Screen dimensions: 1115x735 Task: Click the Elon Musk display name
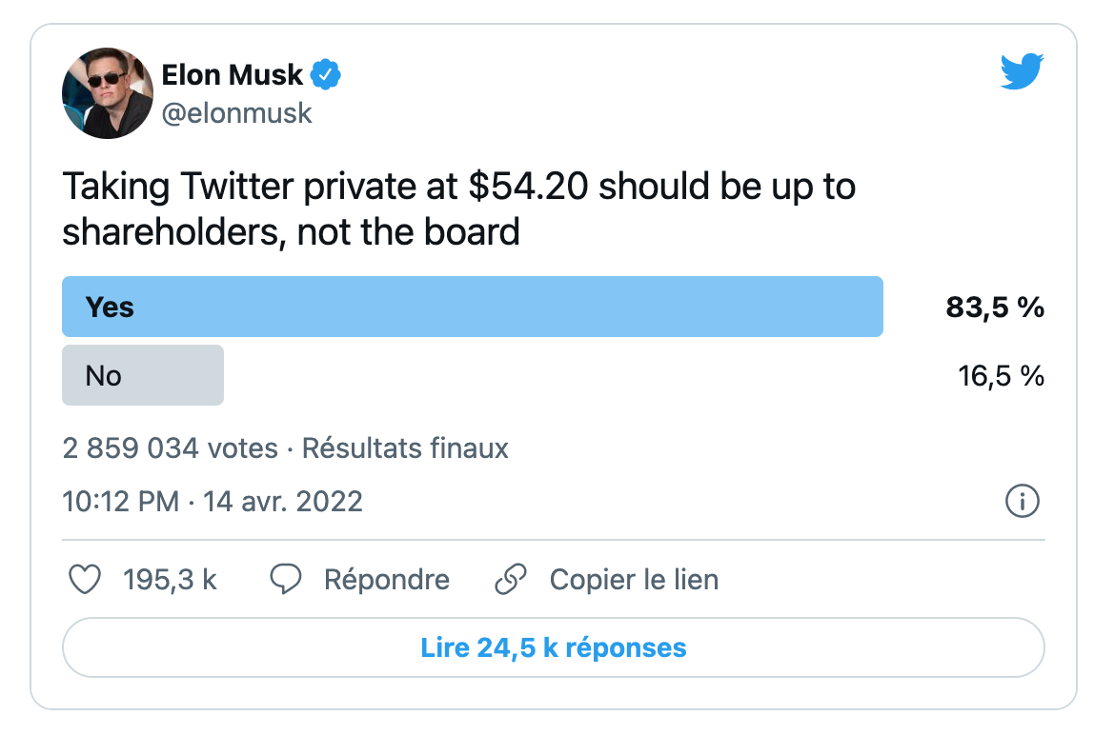pos(232,74)
